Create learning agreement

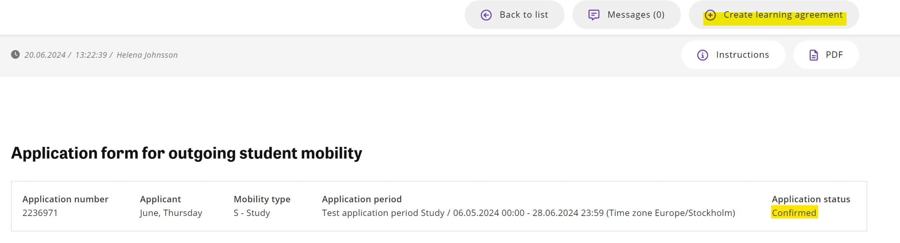point(774,15)
